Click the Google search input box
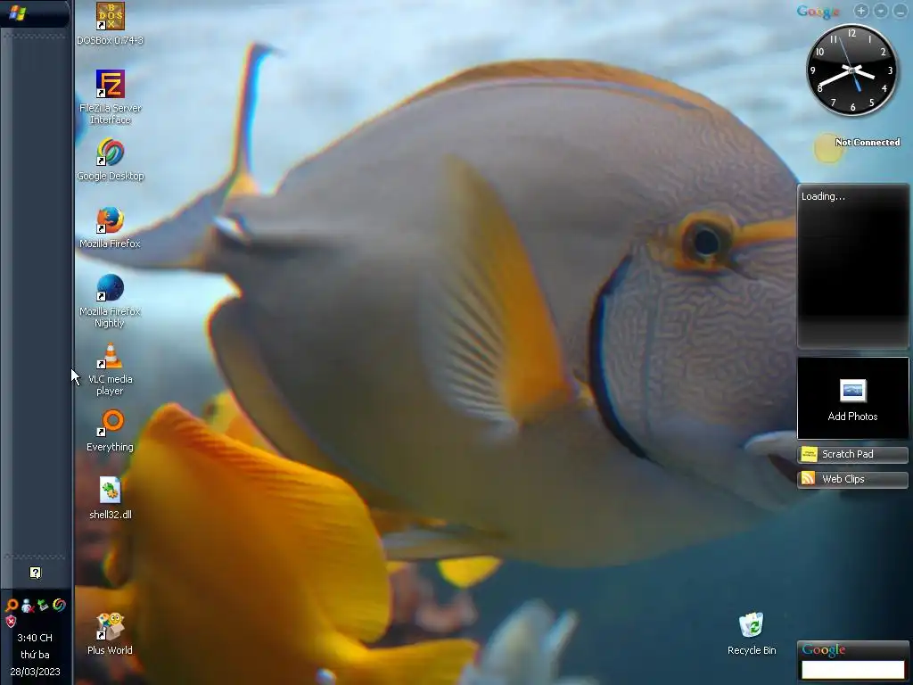 pos(853,669)
